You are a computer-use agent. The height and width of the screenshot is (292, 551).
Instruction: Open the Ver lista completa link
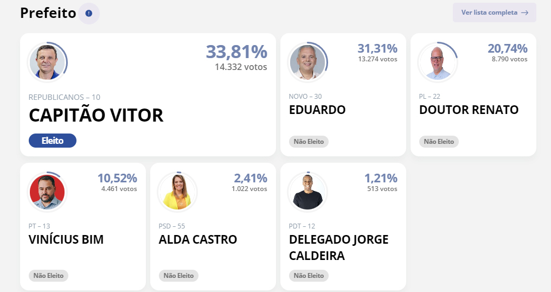494,12
